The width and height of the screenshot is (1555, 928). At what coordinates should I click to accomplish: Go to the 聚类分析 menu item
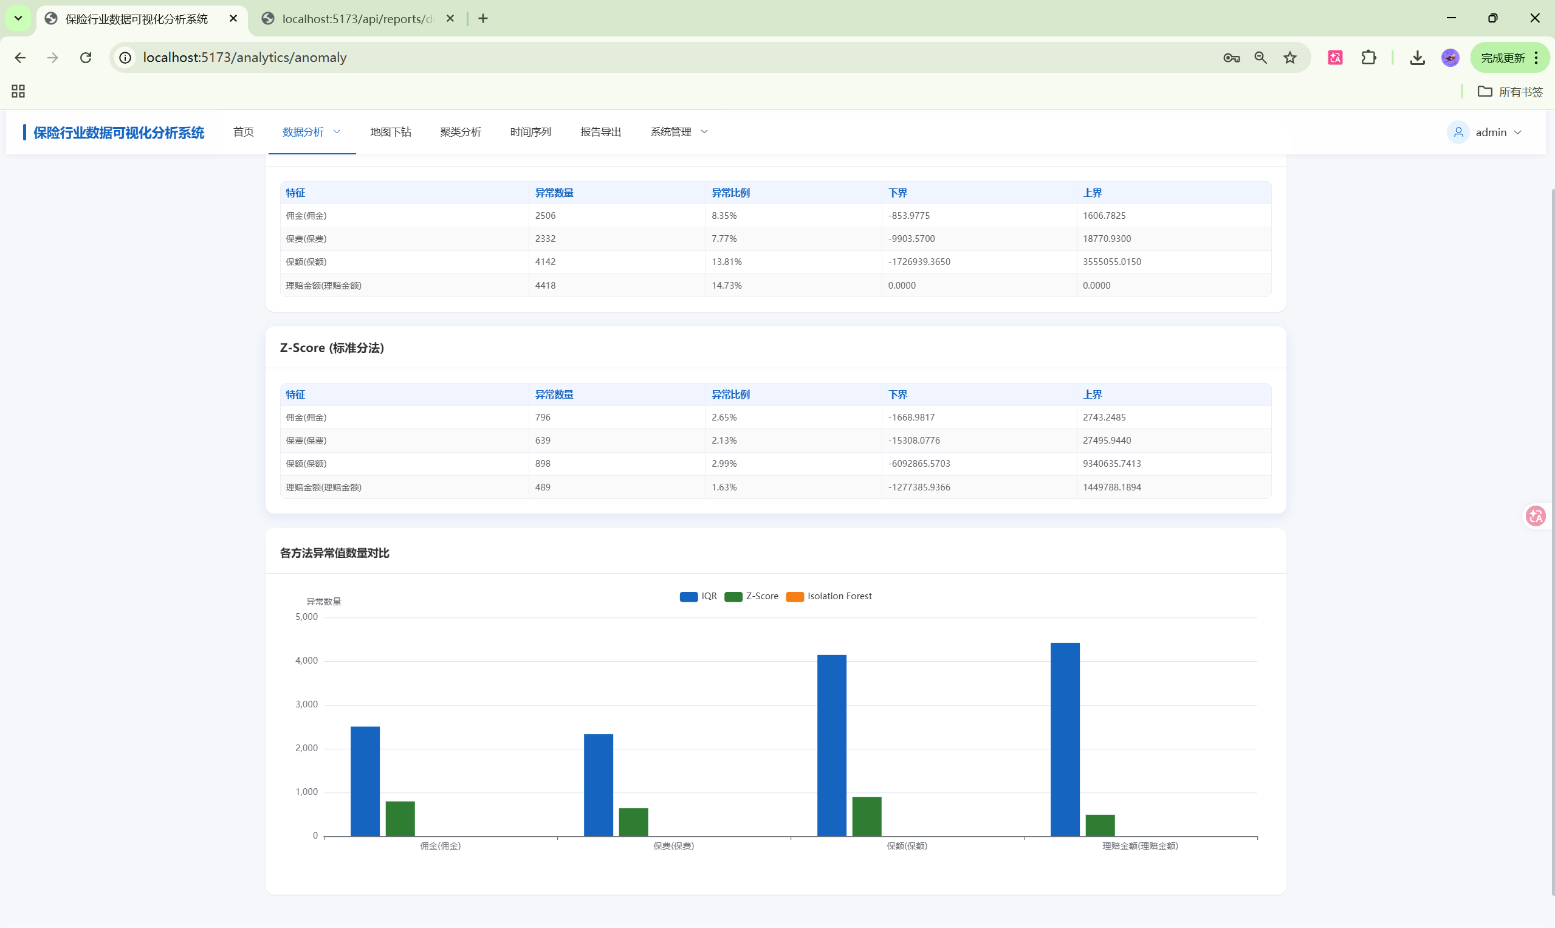point(460,132)
